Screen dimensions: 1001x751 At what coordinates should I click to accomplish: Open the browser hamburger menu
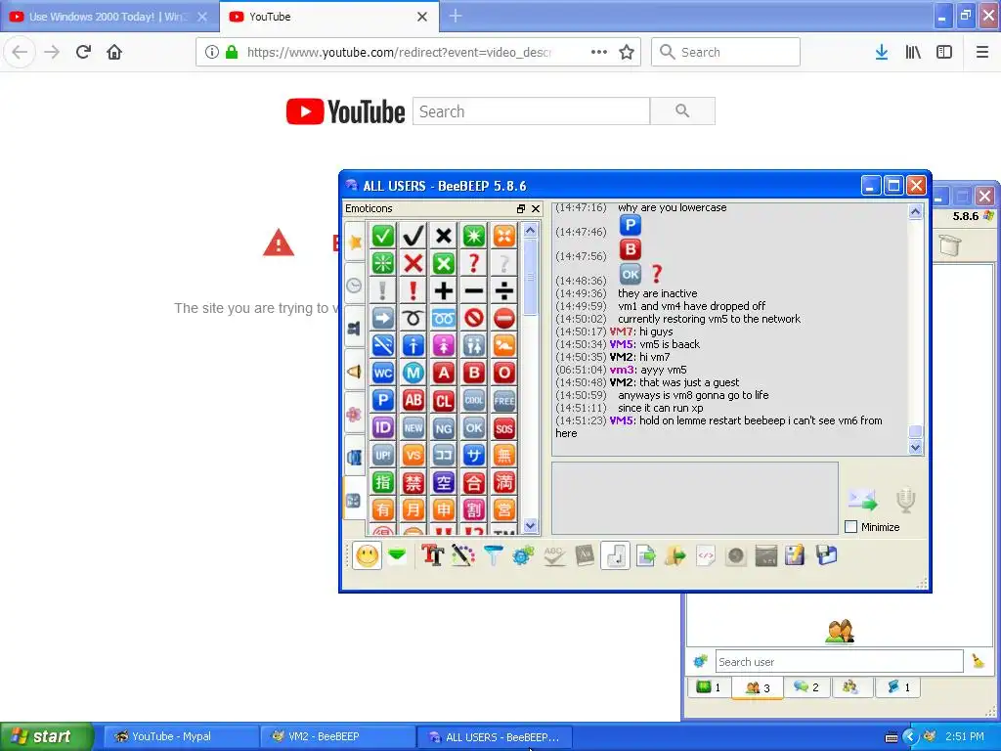[x=982, y=53]
